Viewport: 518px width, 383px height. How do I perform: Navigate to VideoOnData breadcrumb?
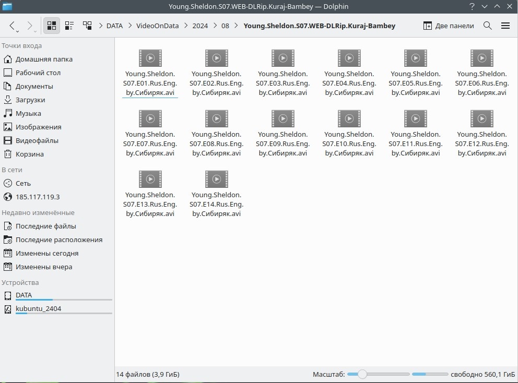158,26
